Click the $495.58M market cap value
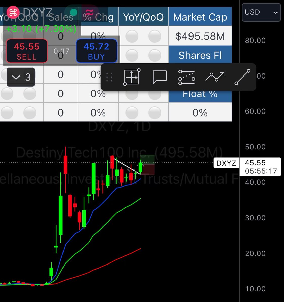 coord(200,36)
